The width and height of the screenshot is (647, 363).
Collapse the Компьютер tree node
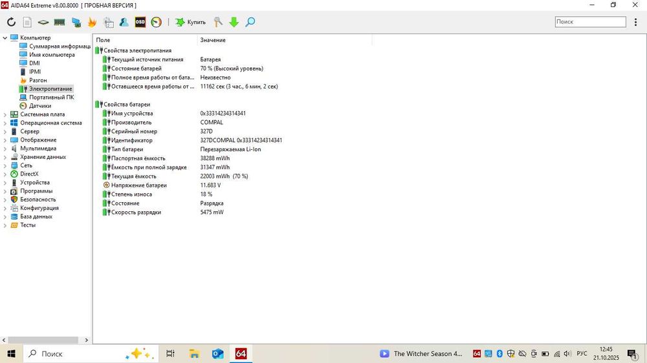pos(5,37)
